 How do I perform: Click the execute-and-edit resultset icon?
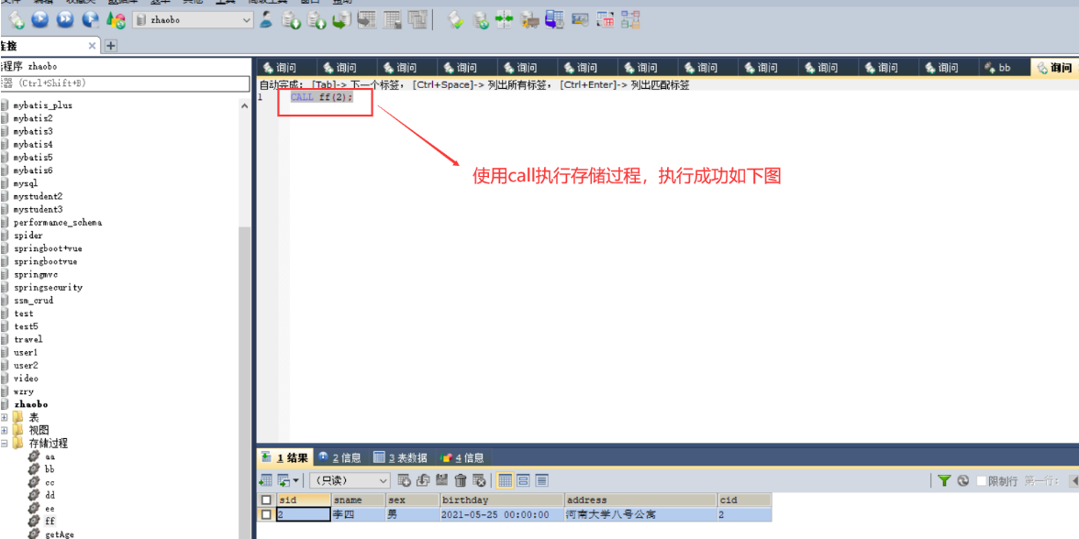tap(90, 20)
